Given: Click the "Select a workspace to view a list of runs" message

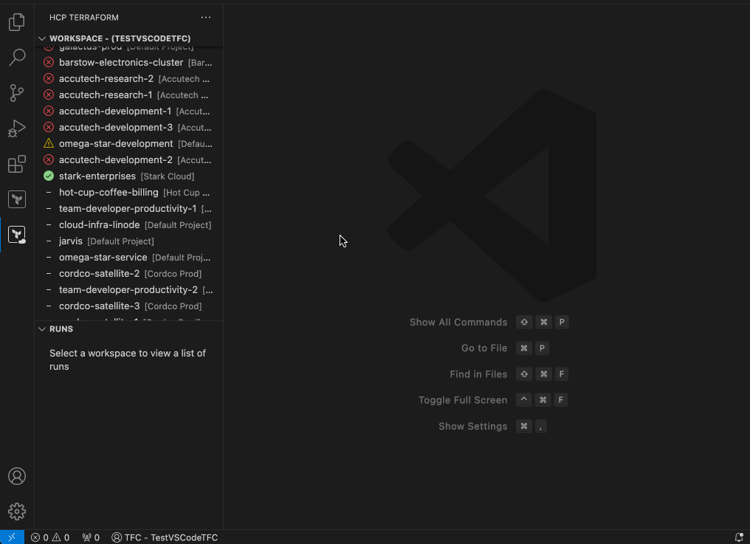Looking at the screenshot, I should point(128,359).
